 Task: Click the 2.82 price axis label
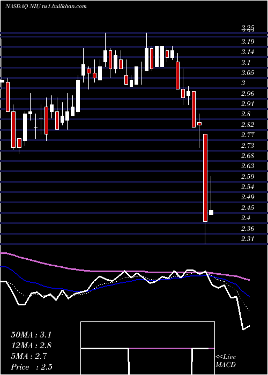pos(248,125)
